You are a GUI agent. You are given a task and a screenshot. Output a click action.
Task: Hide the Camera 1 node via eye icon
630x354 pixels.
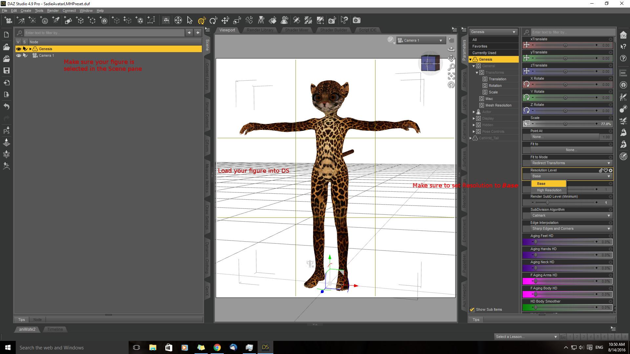pos(19,55)
